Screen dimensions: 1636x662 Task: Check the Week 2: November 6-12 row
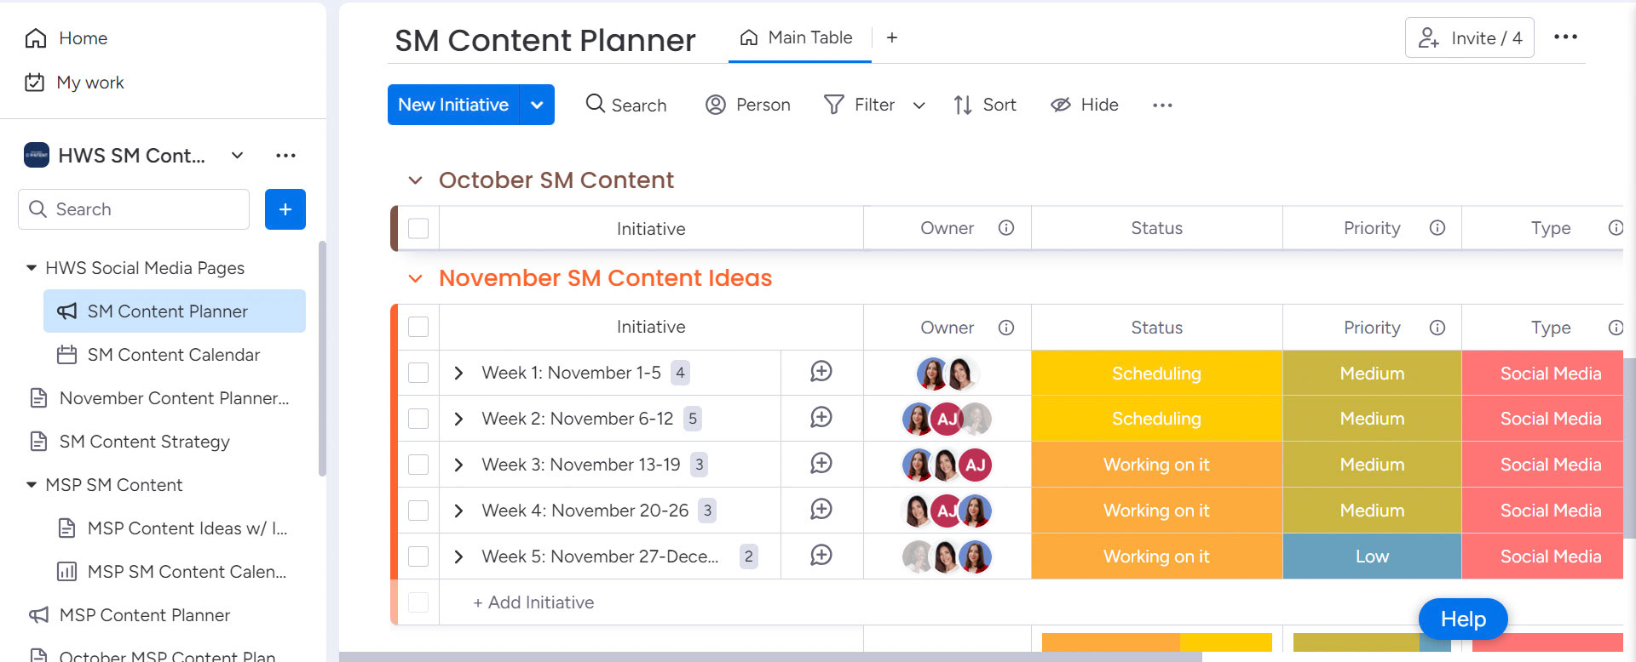tap(418, 419)
